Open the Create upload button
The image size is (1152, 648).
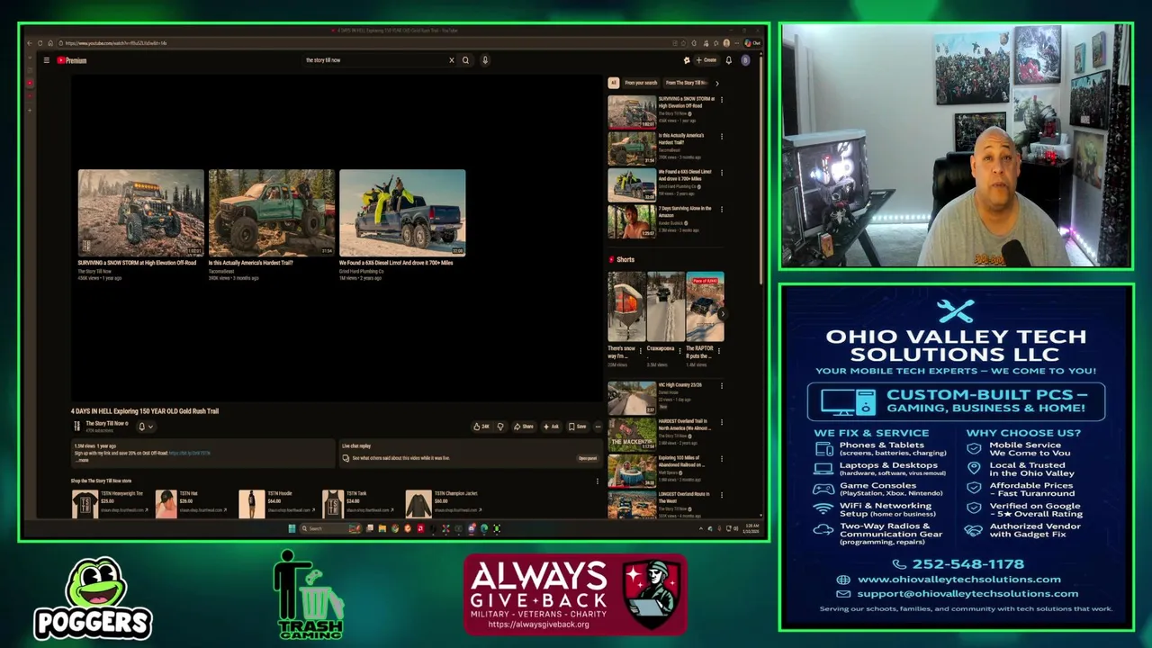[x=705, y=60]
